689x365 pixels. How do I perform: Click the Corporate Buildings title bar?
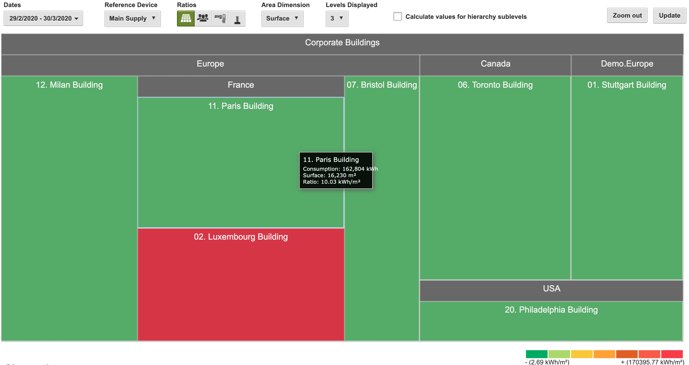click(342, 43)
